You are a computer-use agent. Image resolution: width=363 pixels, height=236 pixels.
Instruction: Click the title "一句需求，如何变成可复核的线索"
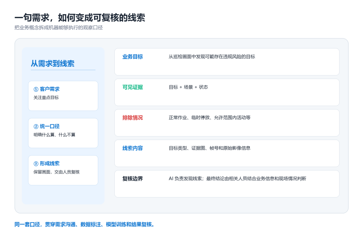[x=80, y=17]
